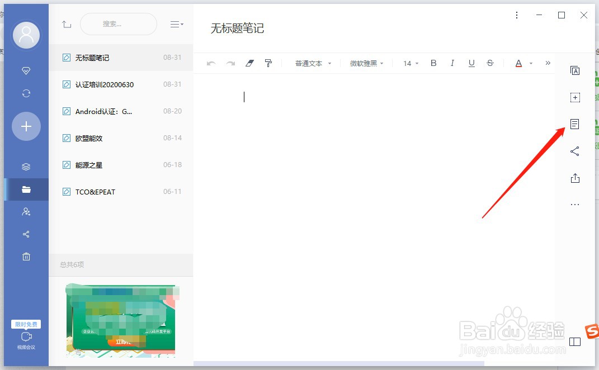
Task: Click the sync refresh icon in the left sidebar
Action: click(x=26, y=93)
